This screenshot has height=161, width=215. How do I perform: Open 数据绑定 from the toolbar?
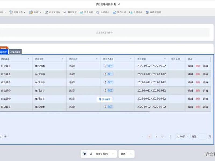click(136, 12)
